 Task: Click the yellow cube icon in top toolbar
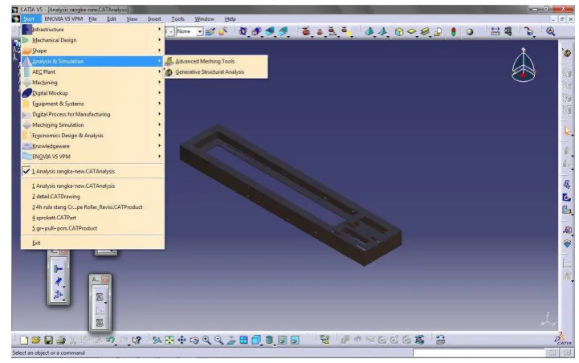point(399,32)
